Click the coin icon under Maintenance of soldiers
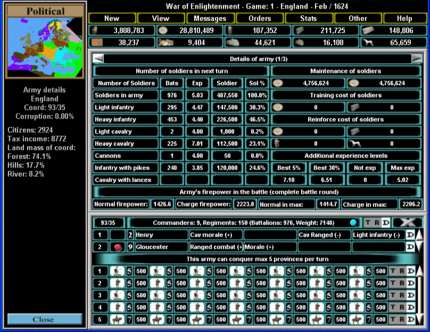 pos(279,83)
